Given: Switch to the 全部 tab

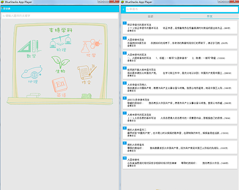Looking at the screenshot, I should pos(150,16).
